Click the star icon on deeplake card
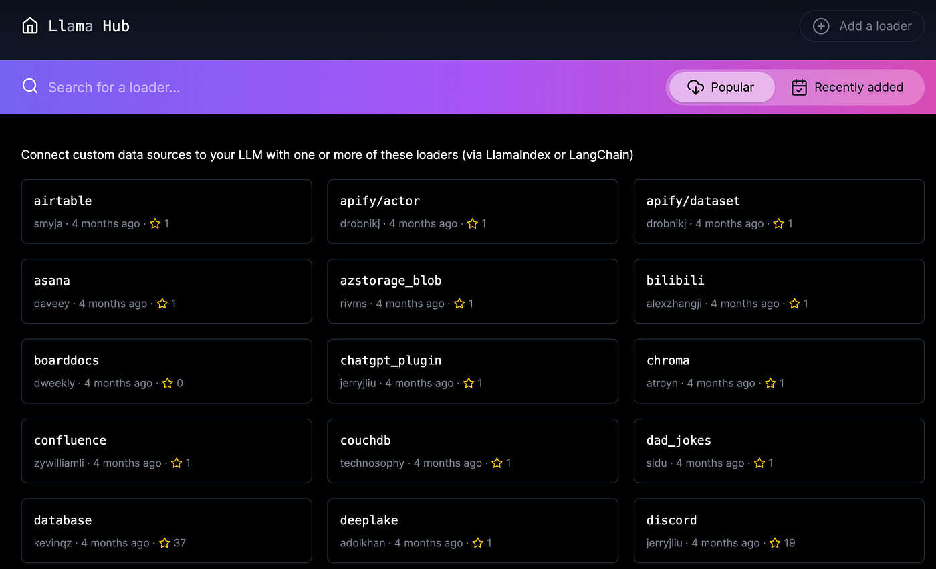This screenshot has height=569, width=936. click(x=477, y=543)
